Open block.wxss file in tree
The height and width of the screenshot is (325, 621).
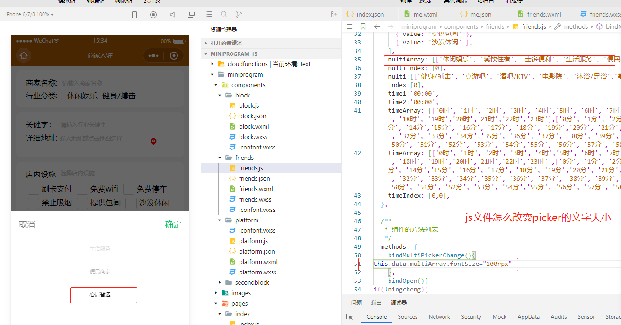[x=253, y=137]
